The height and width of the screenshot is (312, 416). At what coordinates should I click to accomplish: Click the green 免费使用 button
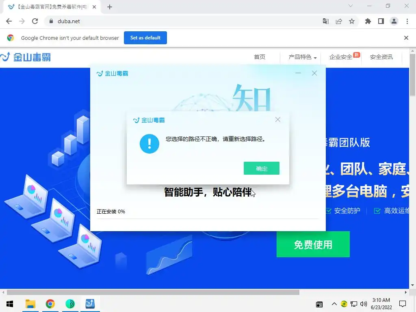coord(313,244)
